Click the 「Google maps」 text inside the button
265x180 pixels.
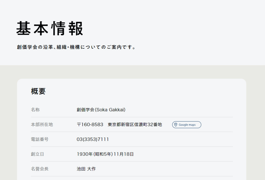187,125
